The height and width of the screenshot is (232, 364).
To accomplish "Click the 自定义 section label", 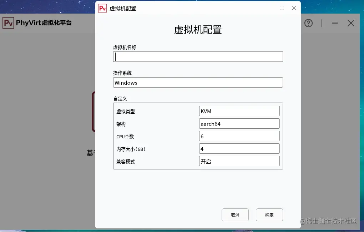I will coord(118,99).
